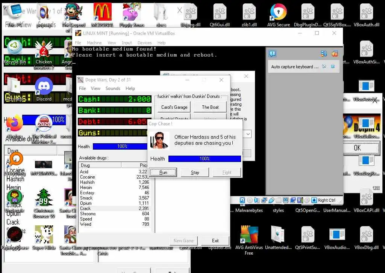
Task: Select the Everything search icon
Action: [x=15, y=164]
